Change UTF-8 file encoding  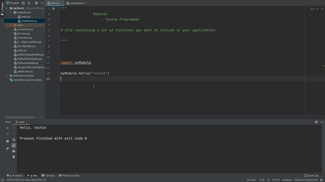pos(276,180)
